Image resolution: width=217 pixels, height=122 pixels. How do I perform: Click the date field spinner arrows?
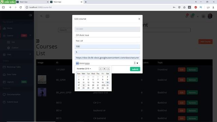135,63
